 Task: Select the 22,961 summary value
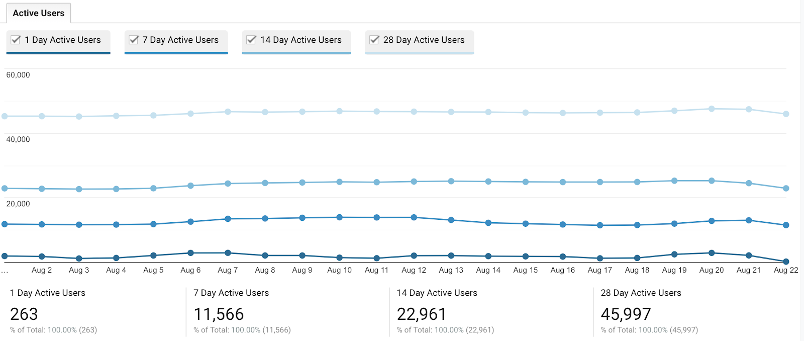click(422, 314)
